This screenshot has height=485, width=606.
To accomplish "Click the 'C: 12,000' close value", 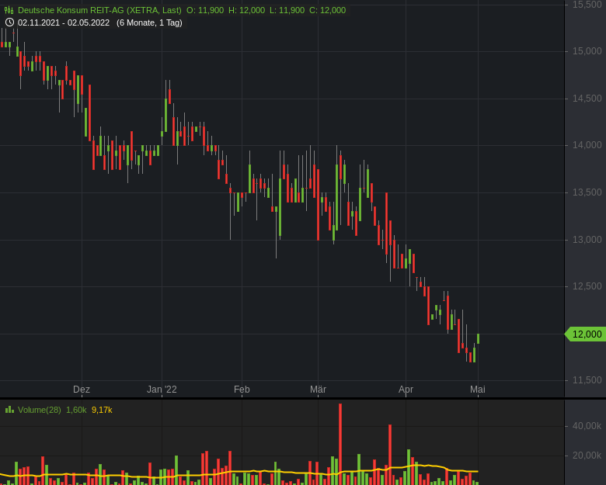I will pos(328,10).
